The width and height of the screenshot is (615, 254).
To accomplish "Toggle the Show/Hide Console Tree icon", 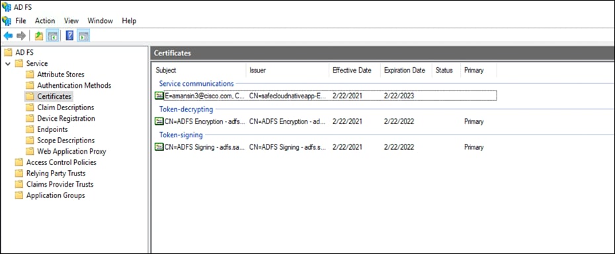I will [x=52, y=36].
